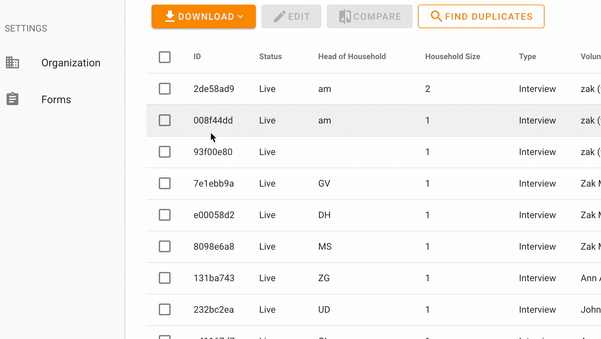Tick the checkbox for row 7e1ebb9a
This screenshot has width=601, height=339.
coord(165,183)
